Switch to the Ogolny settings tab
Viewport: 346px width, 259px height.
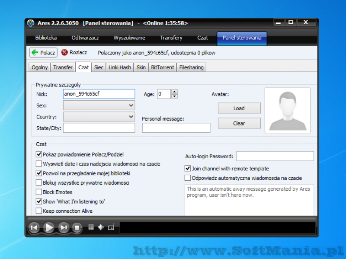point(39,67)
